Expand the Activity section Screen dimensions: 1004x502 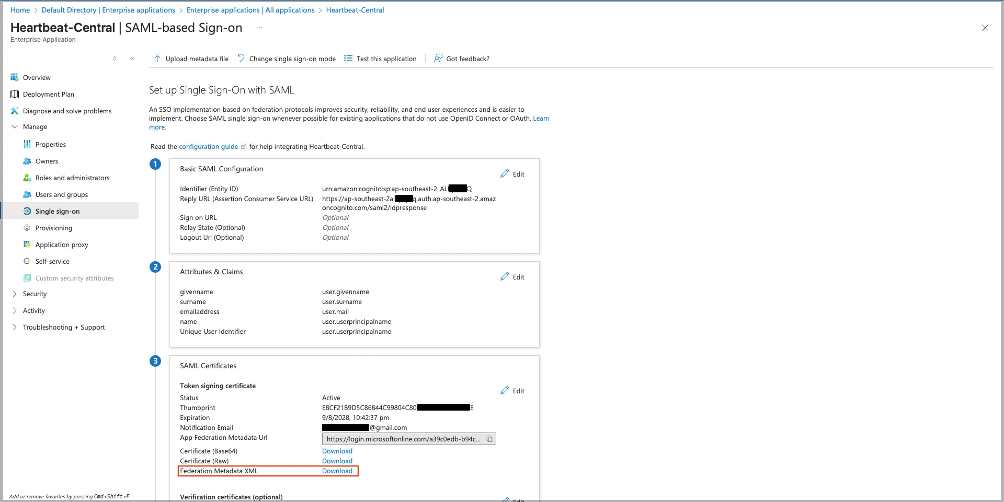(15, 311)
